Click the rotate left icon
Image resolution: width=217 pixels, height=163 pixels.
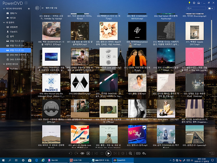(70, 153)
